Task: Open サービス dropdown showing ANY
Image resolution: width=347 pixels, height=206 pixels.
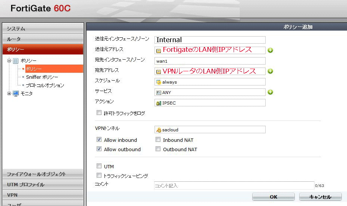Action: point(210,92)
